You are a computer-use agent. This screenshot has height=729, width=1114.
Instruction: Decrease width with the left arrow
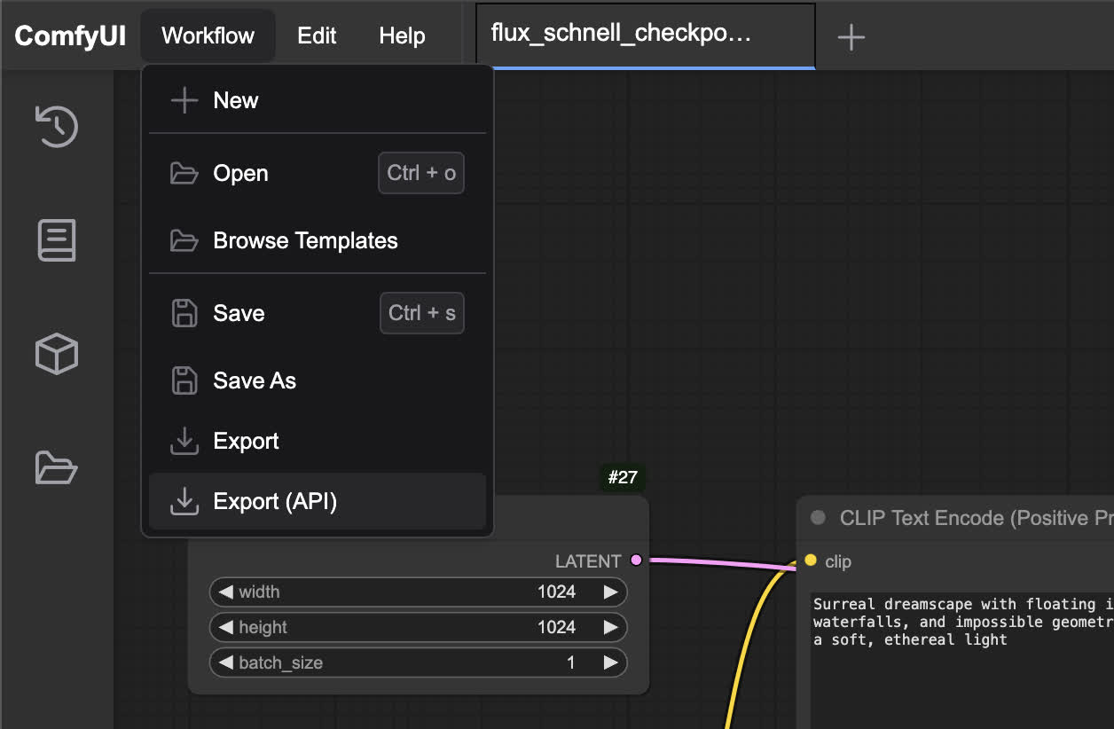(226, 592)
